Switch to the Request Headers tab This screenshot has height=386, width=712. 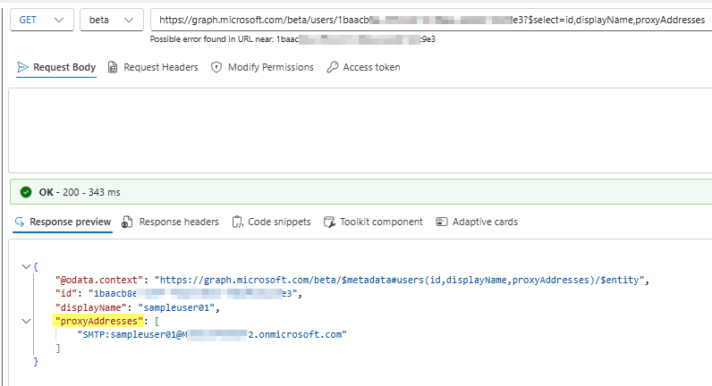point(153,67)
